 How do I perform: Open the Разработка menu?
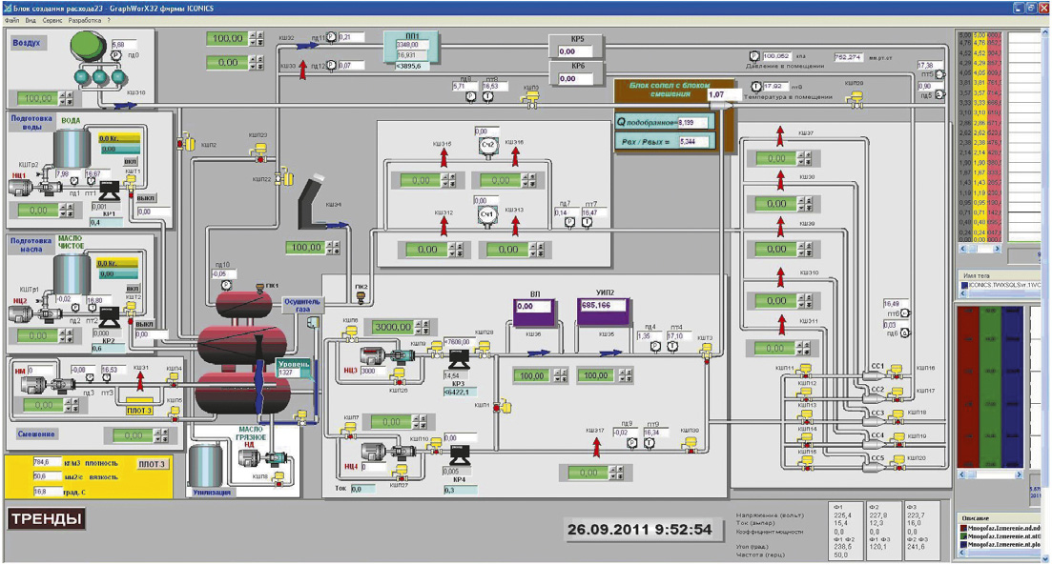pos(85,21)
